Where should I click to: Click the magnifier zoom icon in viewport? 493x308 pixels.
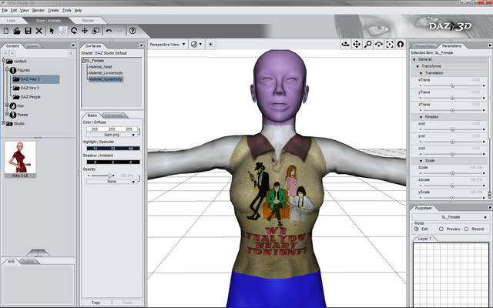(367, 45)
